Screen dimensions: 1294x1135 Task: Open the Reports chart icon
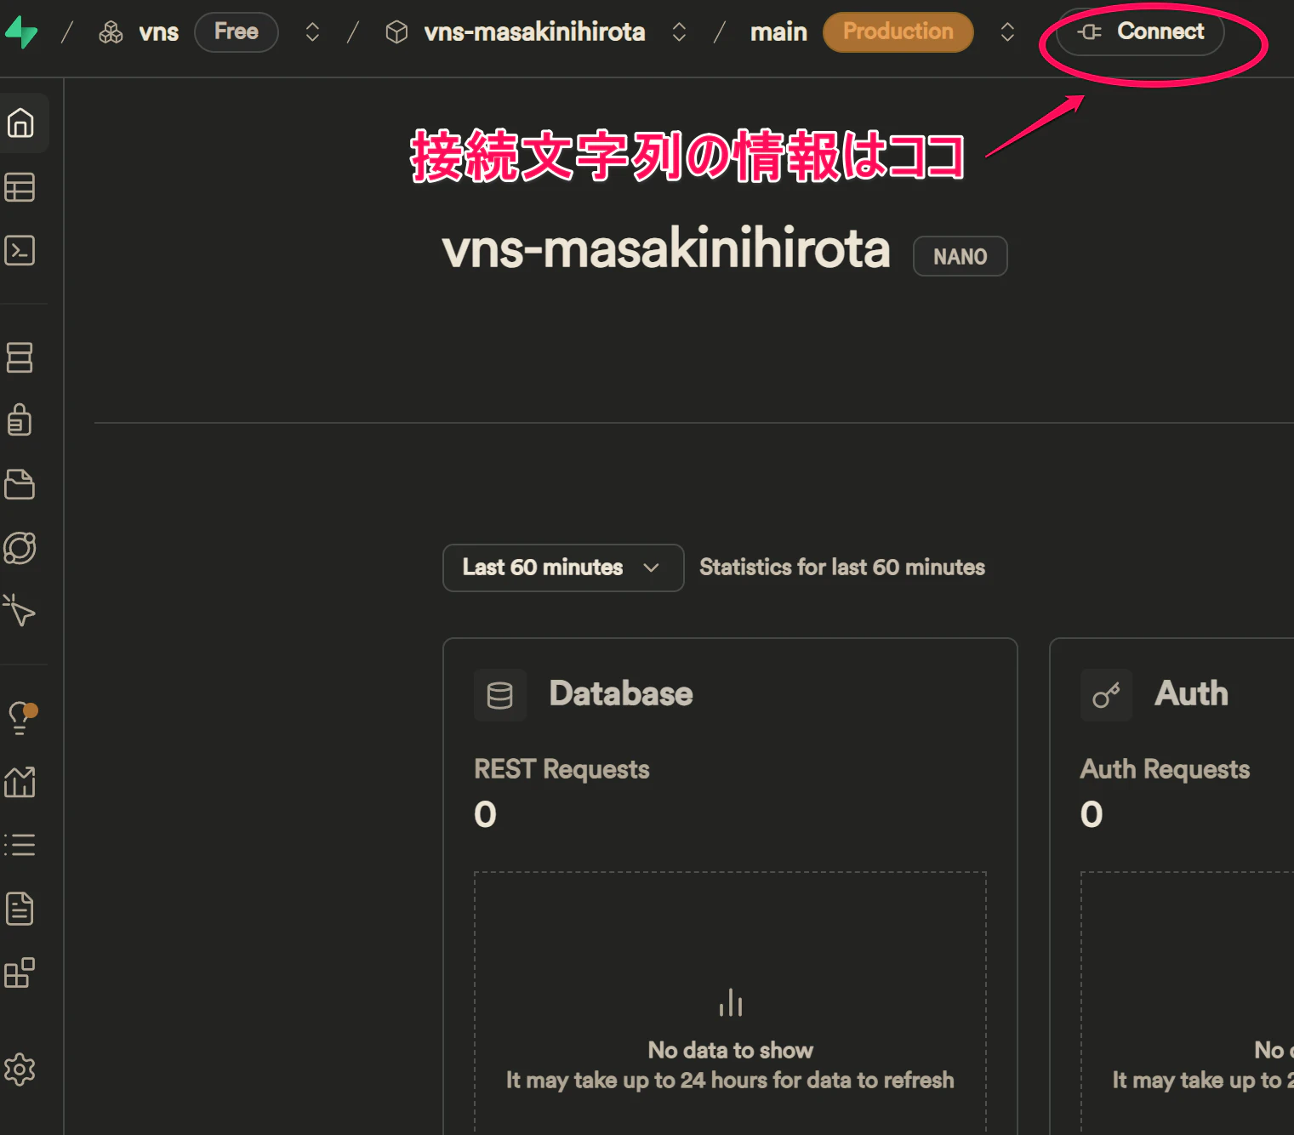pos(20,781)
